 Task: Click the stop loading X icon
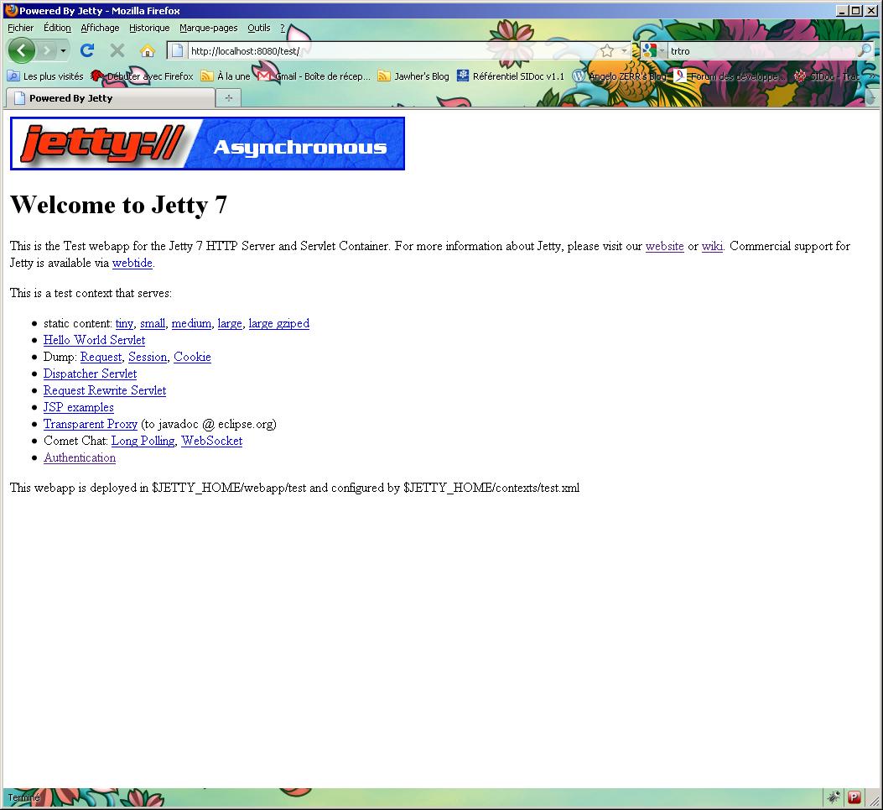point(117,50)
